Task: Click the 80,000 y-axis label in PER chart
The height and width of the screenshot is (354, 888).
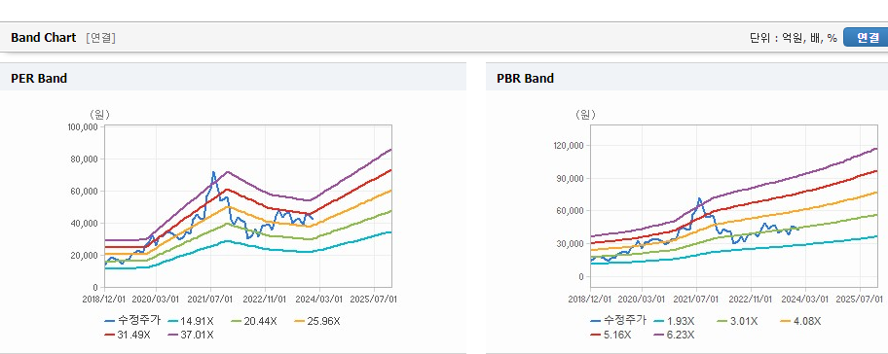Action: [85, 159]
